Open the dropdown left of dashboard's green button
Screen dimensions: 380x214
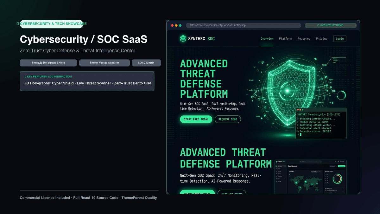(333, 166)
